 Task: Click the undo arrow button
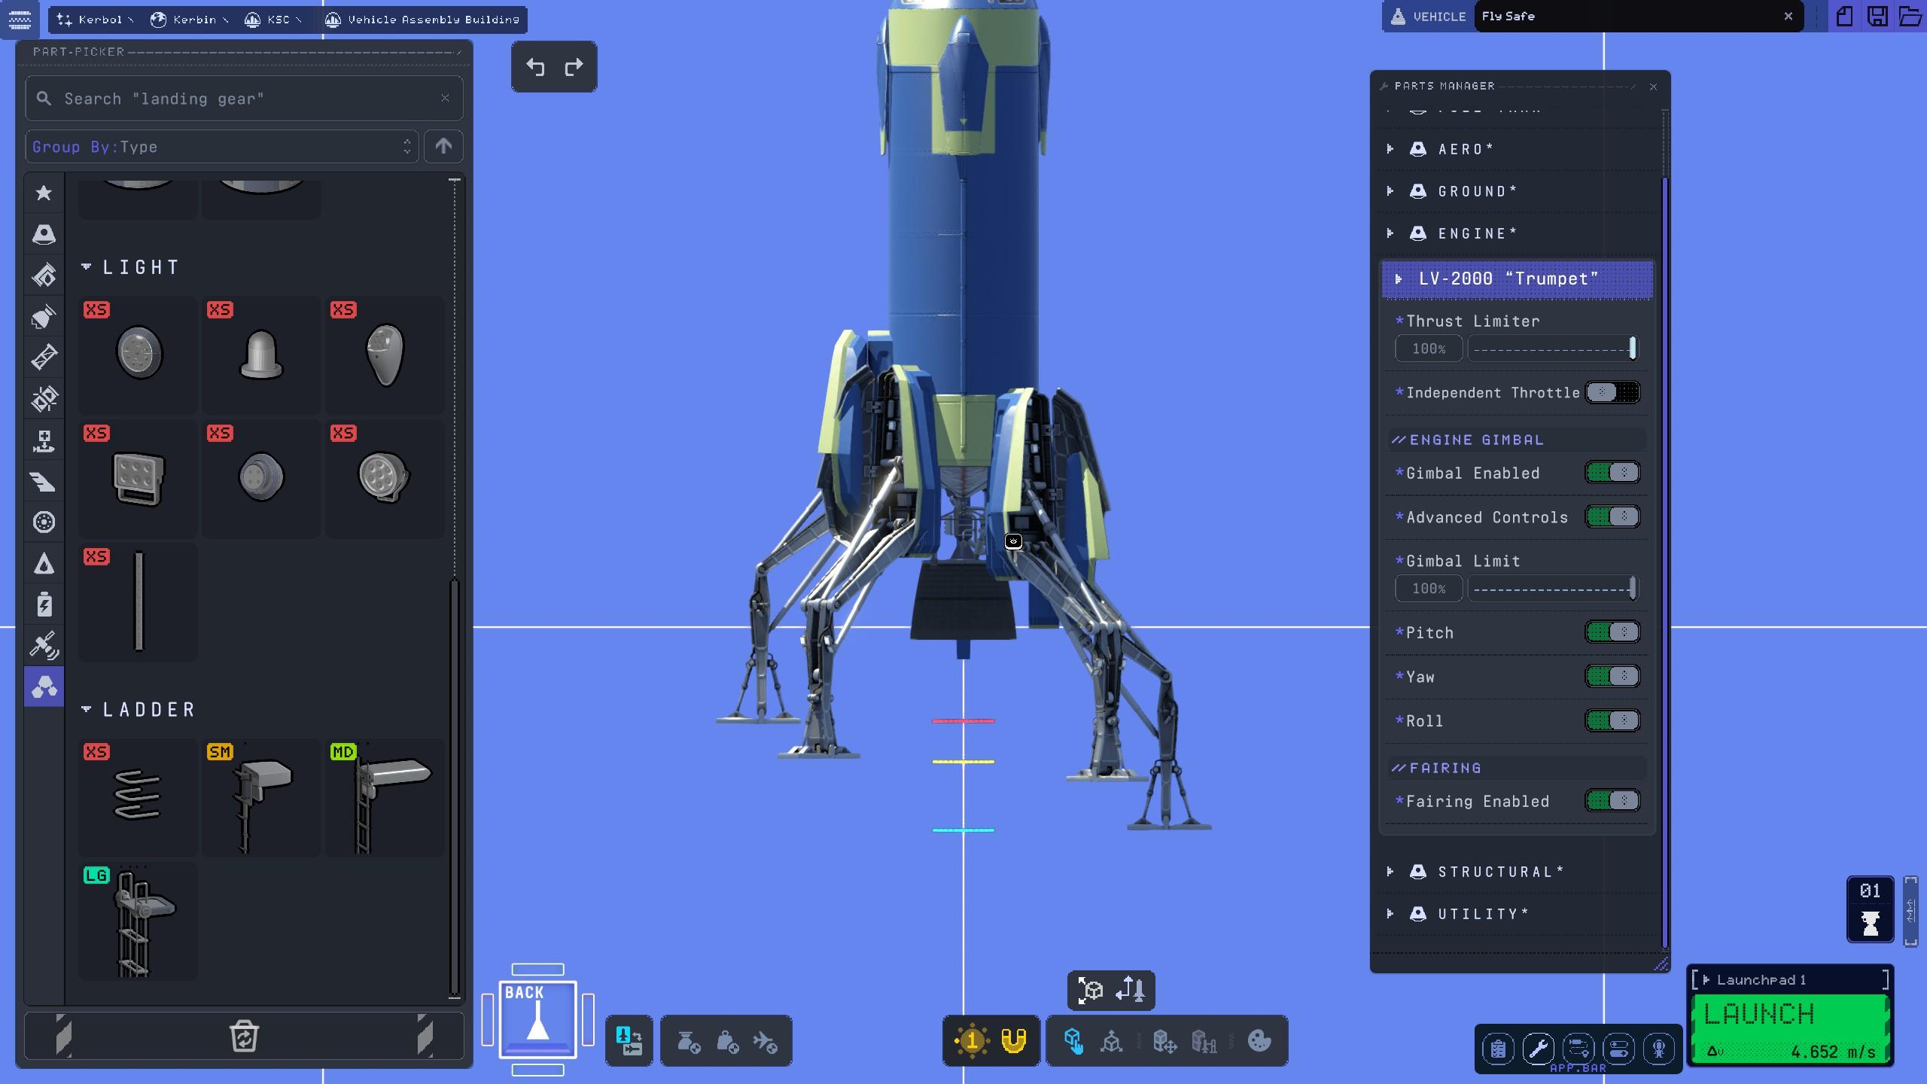tap(535, 67)
